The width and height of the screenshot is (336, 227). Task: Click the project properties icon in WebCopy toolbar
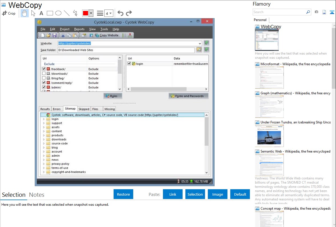point(84,35)
